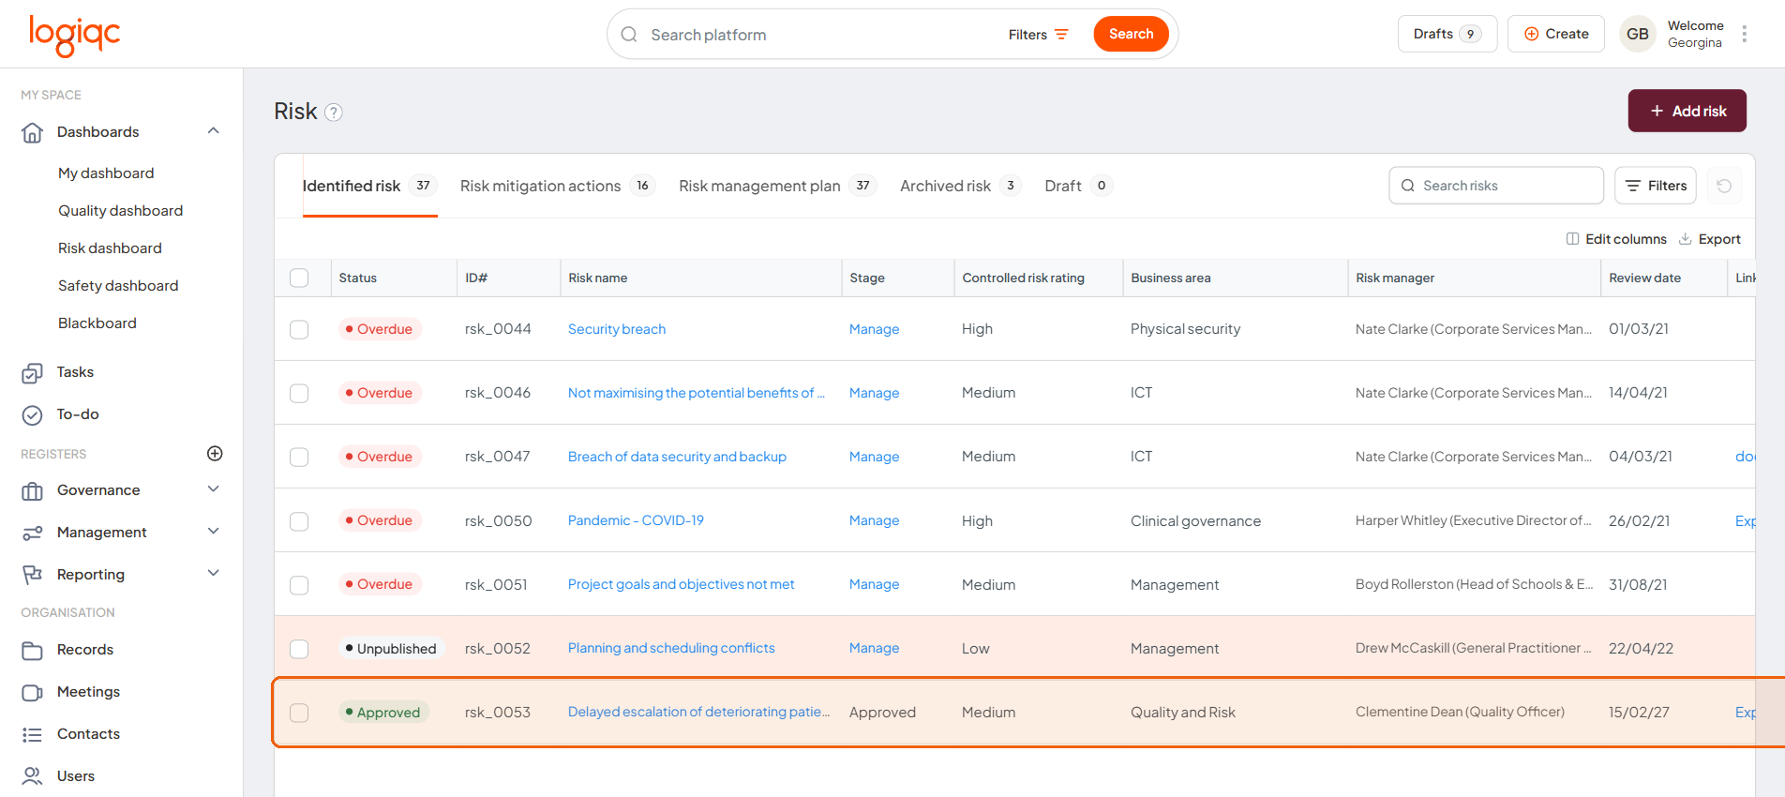The height and width of the screenshot is (797, 1785).
Task: Open the risk table Filters dropdown
Action: pos(1656,186)
